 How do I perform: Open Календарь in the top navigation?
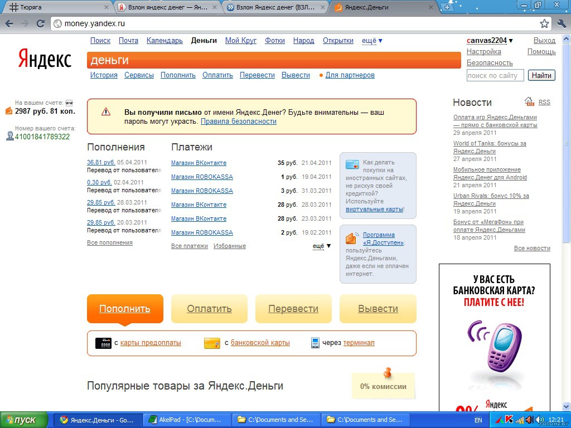point(164,40)
